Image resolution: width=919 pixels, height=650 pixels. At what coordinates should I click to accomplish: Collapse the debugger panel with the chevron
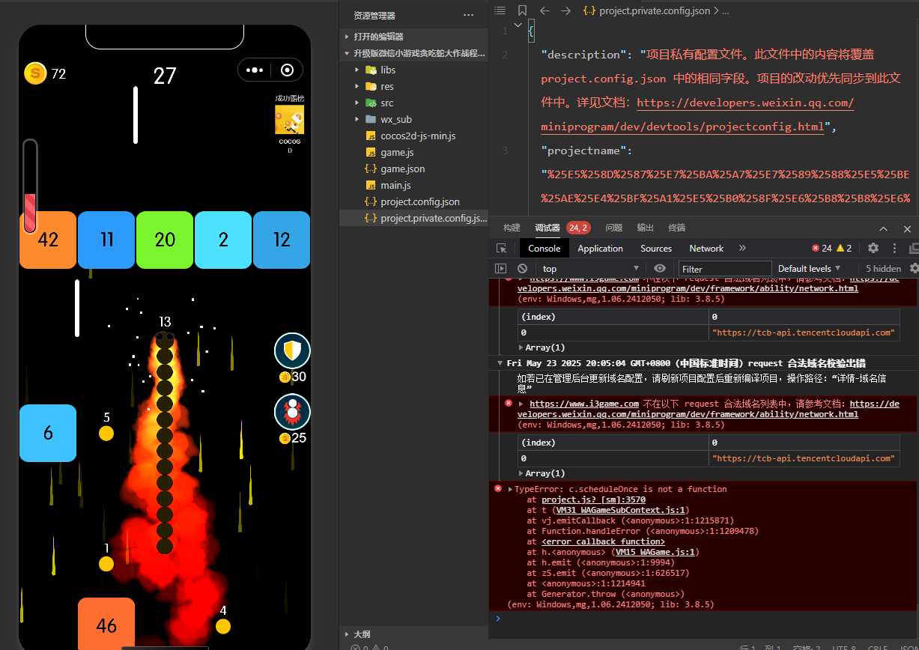(883, 228)
